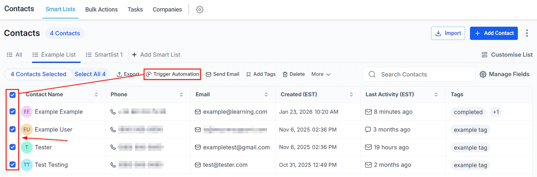Click the Import button
Screen dimensions: 537x177
(x=448, y=33)
